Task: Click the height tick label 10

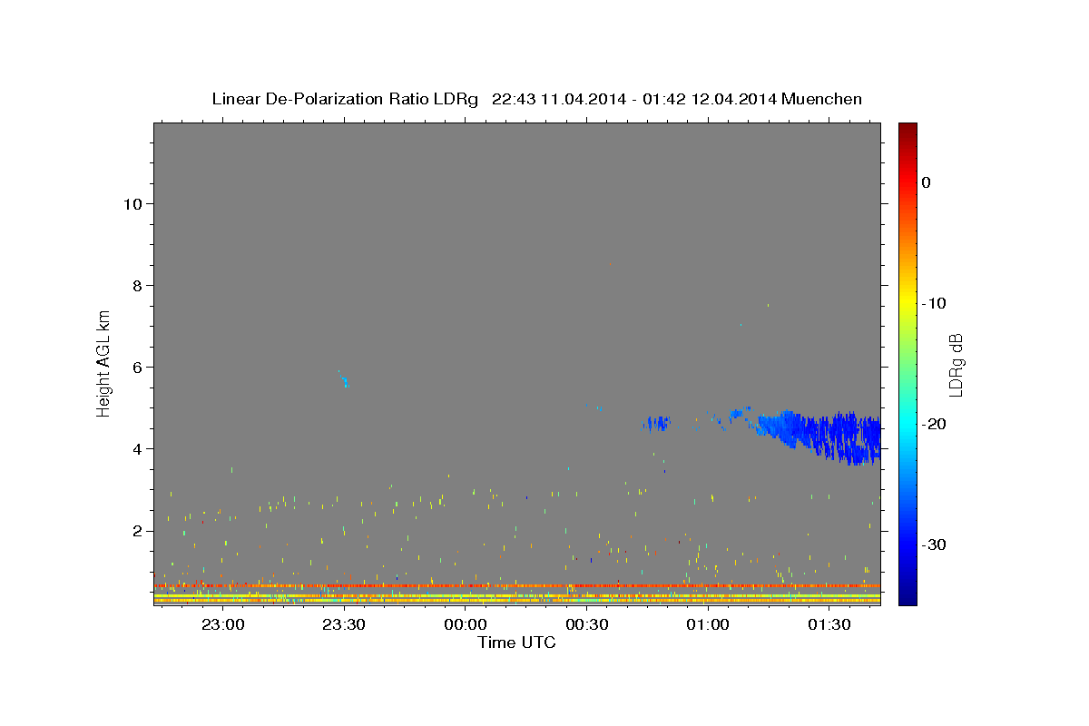Action: [132, 203]
